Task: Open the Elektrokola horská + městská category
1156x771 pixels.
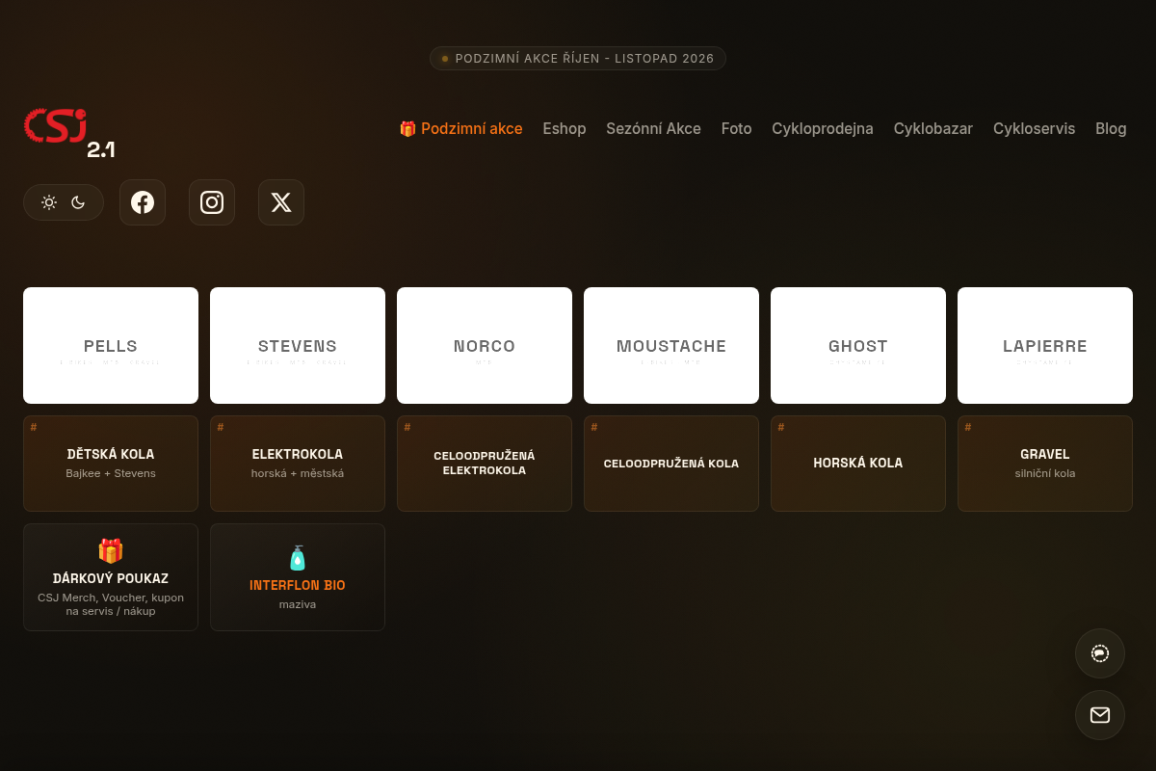Action: [298, 464]
